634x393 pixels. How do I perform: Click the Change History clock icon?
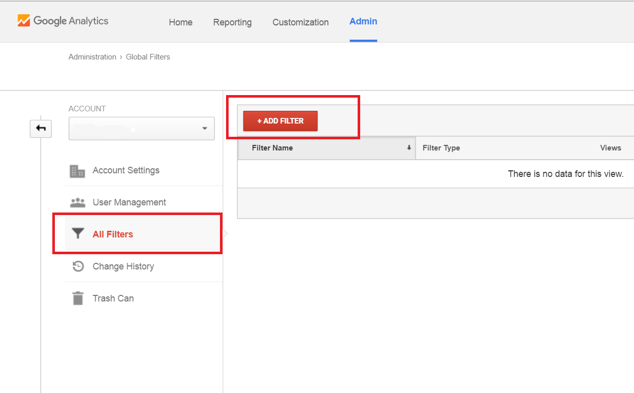[x=78, y=266]
